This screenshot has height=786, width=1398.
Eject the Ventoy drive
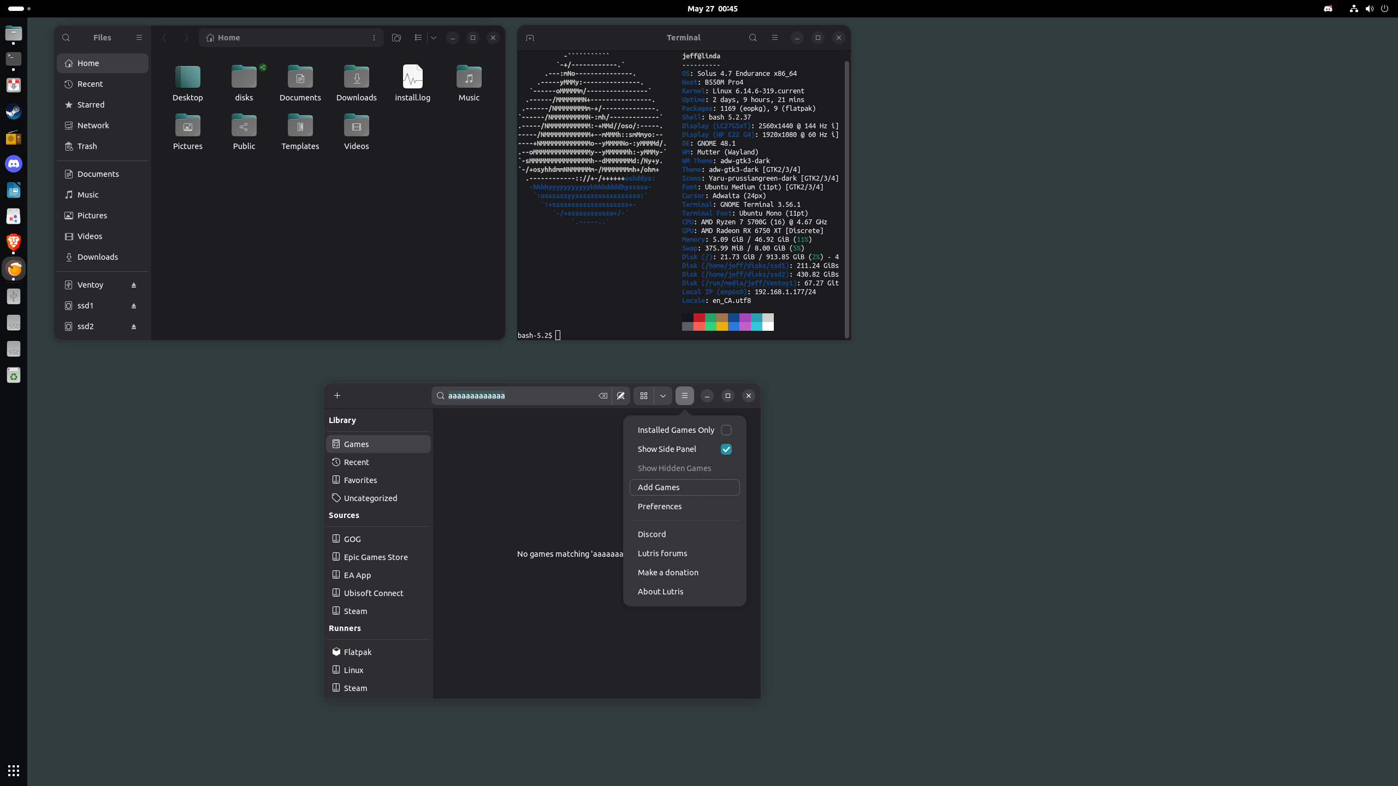click(134, 285)
